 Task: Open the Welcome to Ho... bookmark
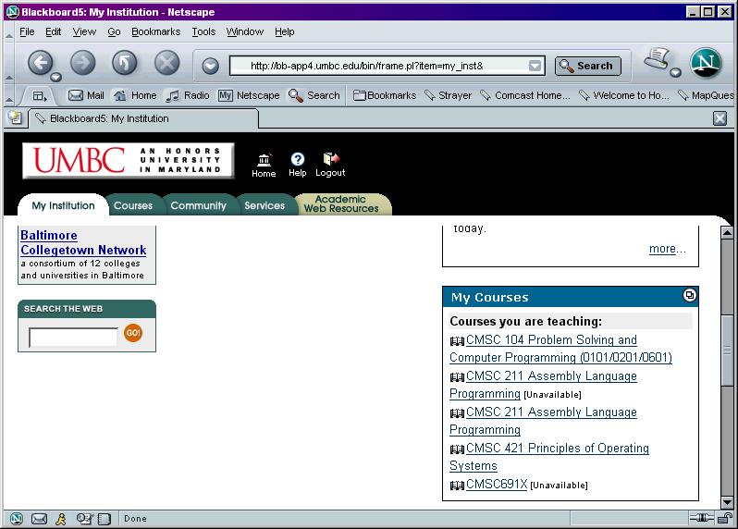click(624, 95)
